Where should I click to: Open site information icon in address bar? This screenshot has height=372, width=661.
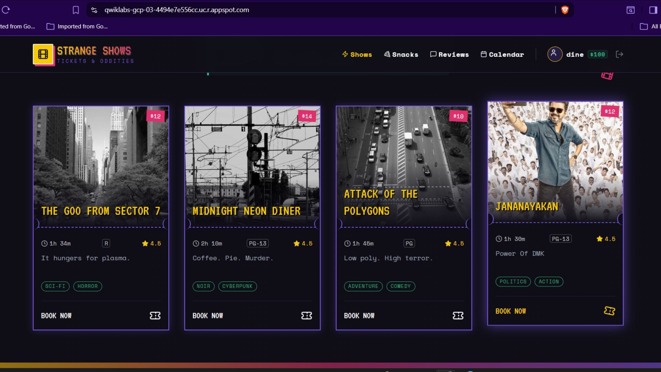[94, 10]
